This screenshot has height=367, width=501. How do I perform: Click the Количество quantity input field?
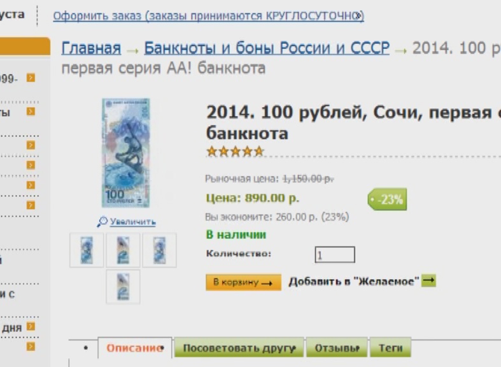point(335,254)
